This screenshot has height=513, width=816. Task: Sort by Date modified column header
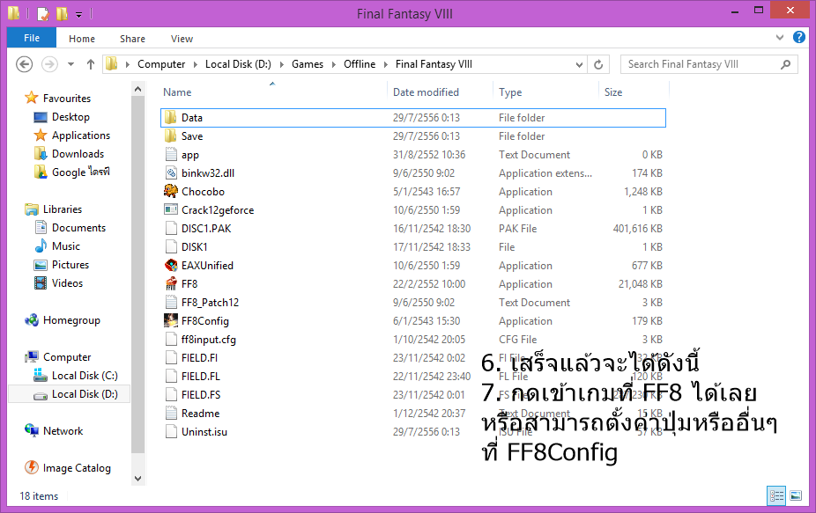pos(426,92)
